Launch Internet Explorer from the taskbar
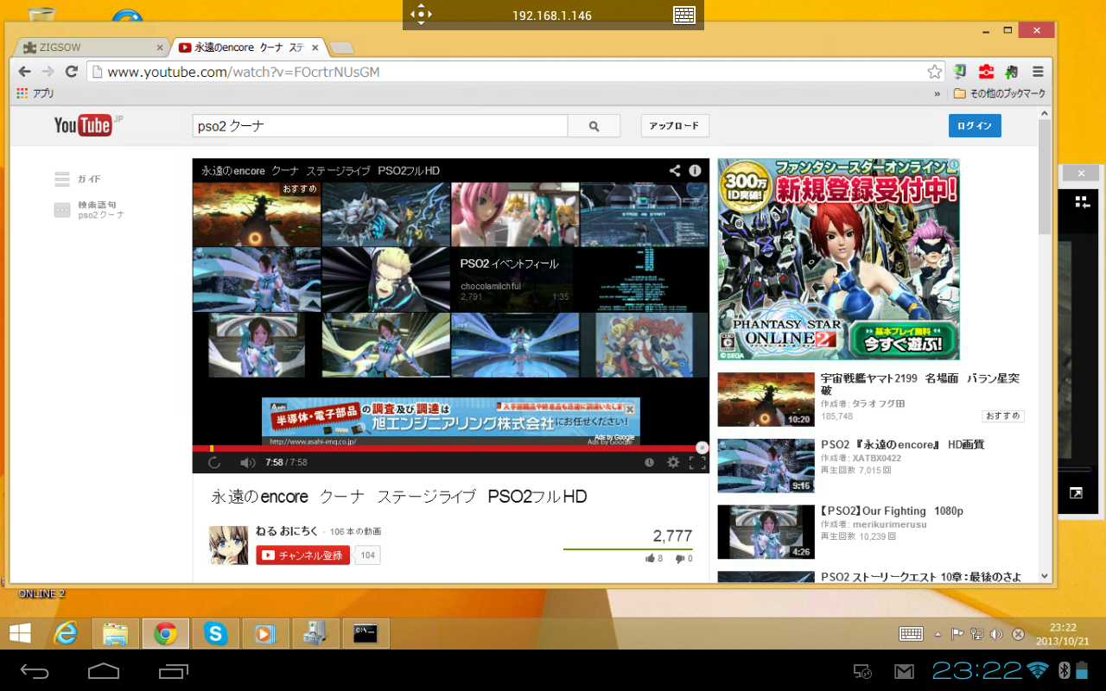The width and height of the screenshot is (1106, 691). 66,634
